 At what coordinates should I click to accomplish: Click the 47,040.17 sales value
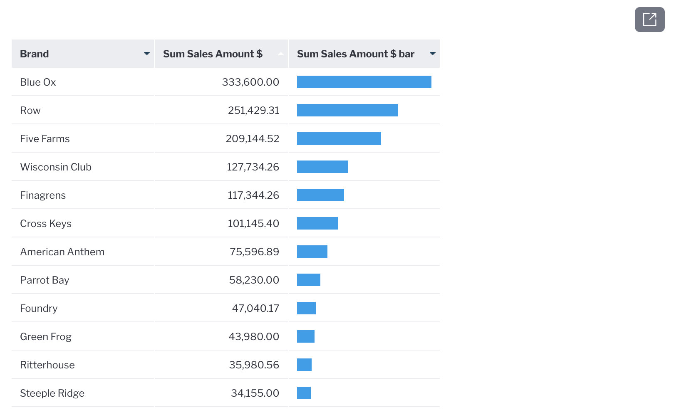click(255, 308)
